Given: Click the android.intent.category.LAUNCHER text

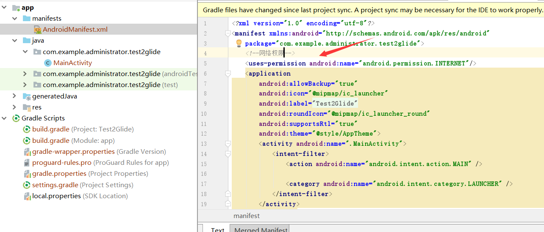Looking at the screenshot, I should [x=438, y=184].
